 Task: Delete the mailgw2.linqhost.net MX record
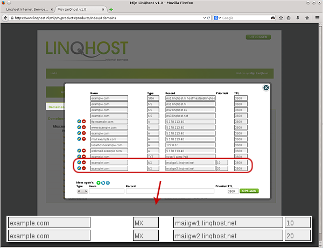click(x=84, y=168)
